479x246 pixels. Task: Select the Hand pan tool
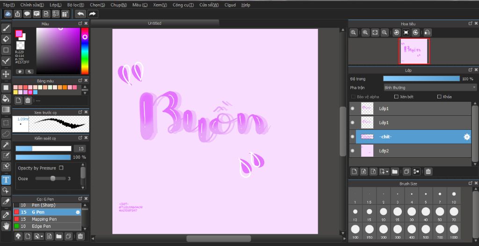coord(6,226)
